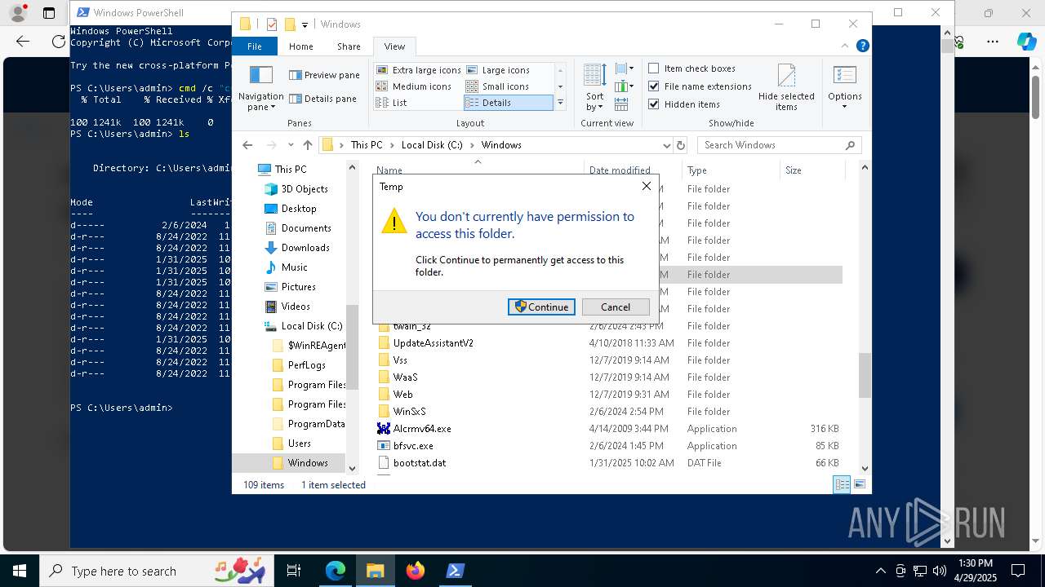
Task: Select the WinSxS folder row
Action: (608, 412)
